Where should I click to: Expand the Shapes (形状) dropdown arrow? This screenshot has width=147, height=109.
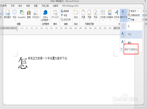coord(15,20)
